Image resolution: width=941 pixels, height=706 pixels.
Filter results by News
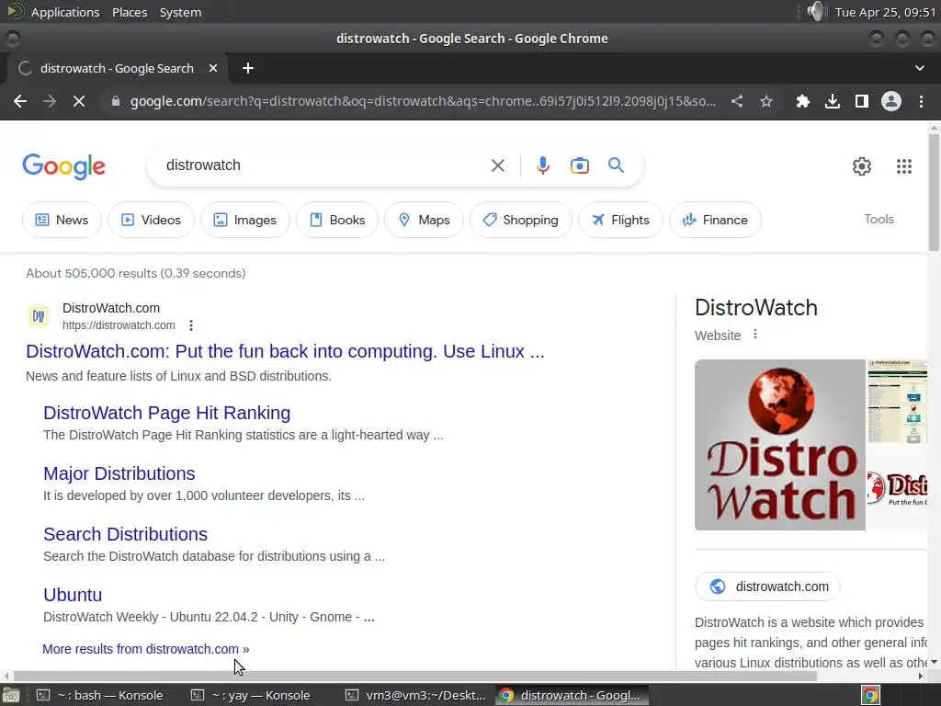tap(62, 220)
